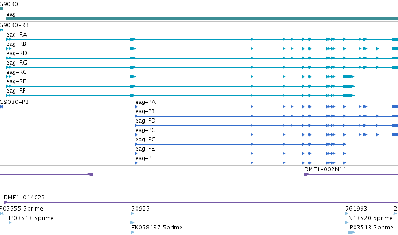Select the eag-RD transcript label

click(16, 53)
